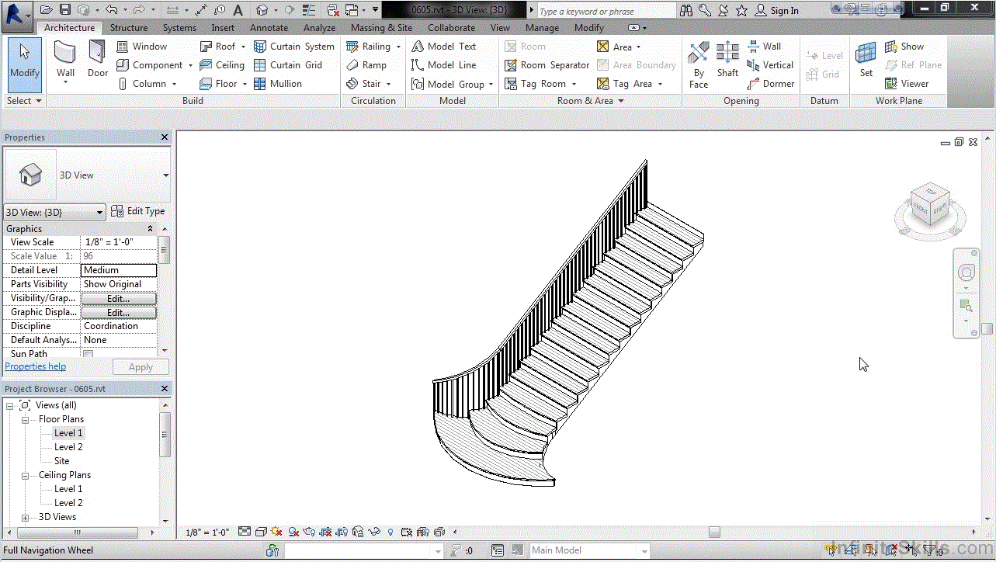Image resolution: width=996 pixels, height=562 pixels.
Task: Choose the Window tool in Build panel
Action: (141, 47)
